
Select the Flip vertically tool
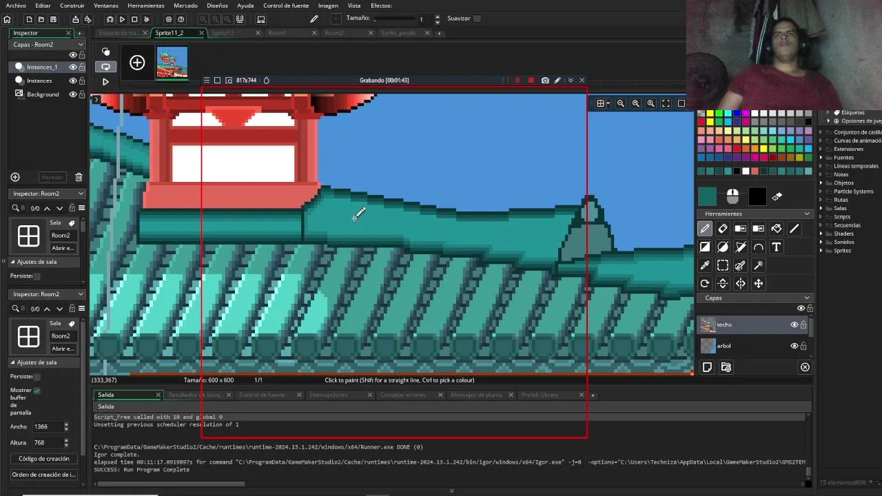pos(723,283)
